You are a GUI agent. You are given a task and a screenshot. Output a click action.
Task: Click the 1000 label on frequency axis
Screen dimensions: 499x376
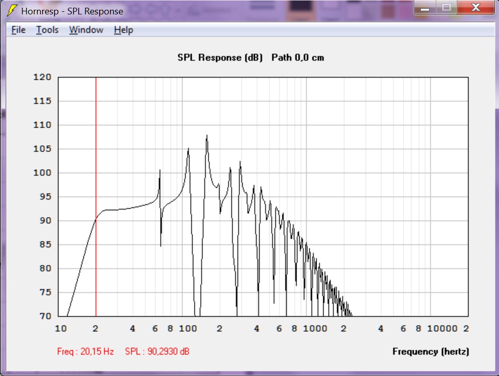[315, 329]
